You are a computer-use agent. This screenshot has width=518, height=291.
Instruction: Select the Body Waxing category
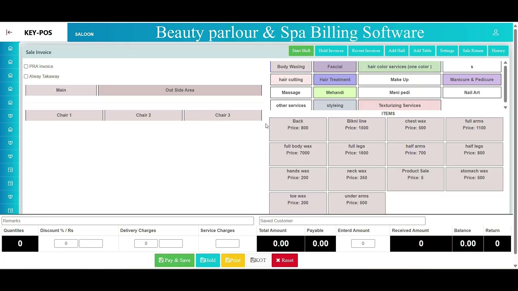pyautogui.click(x=291, y=67)
